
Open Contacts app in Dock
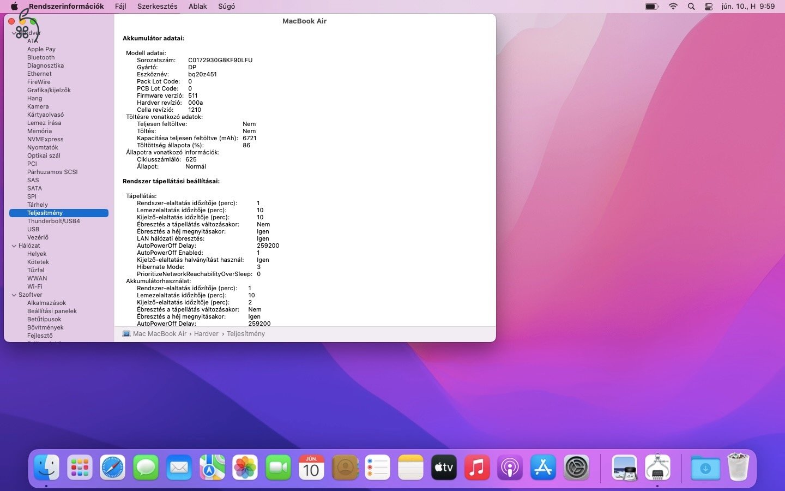pyautogui.click(x=345, y=468)
